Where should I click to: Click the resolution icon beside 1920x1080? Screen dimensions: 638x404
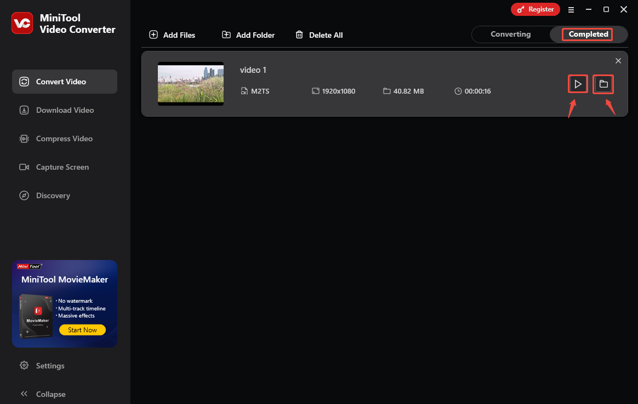(315, 91)
